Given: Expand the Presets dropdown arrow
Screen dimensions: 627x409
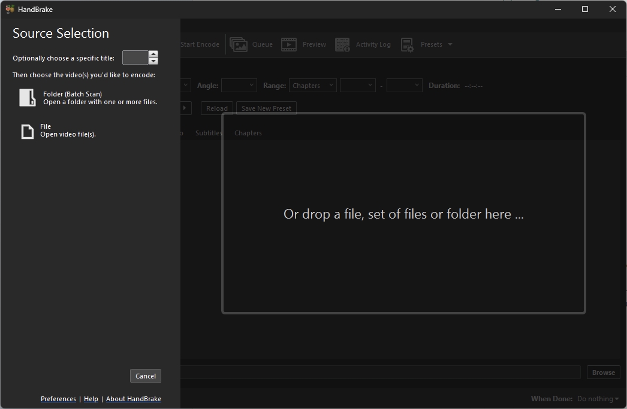Looking at the screenshot, I should coord(450,44).
